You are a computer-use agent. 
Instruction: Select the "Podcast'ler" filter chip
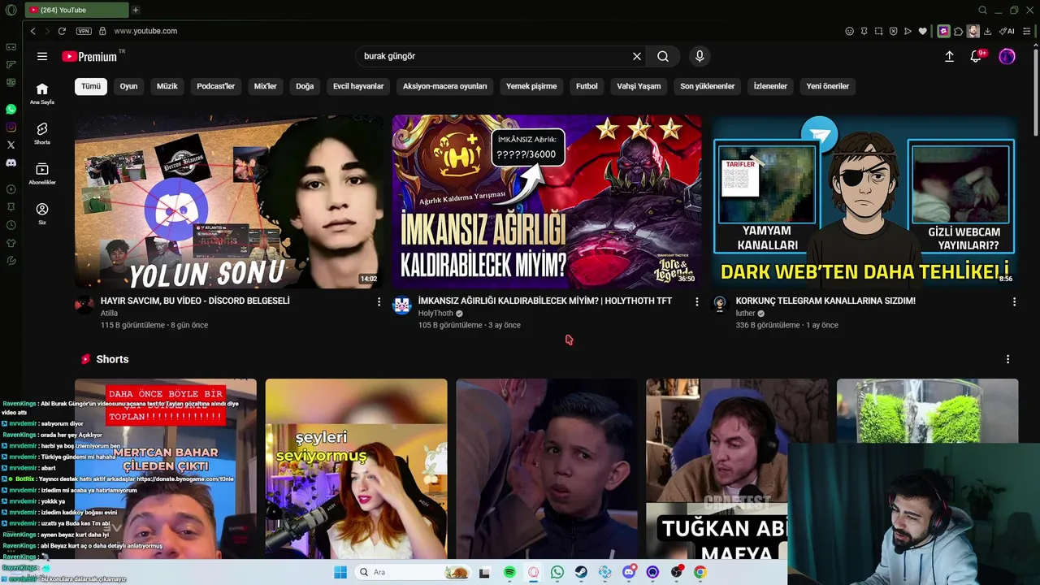pyautogui.click(x=215, y=86)
